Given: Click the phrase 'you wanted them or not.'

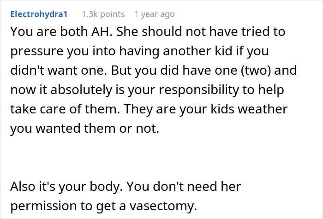Looking at the screenshot, I should click(x=84, y=129).
